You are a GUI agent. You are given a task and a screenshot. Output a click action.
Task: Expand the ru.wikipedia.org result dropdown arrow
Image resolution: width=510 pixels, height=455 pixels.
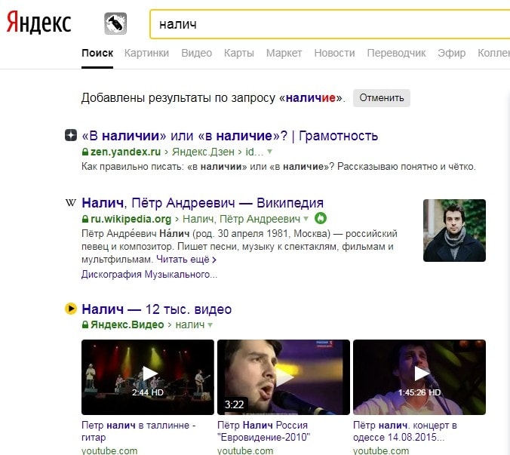pos(306,219)
